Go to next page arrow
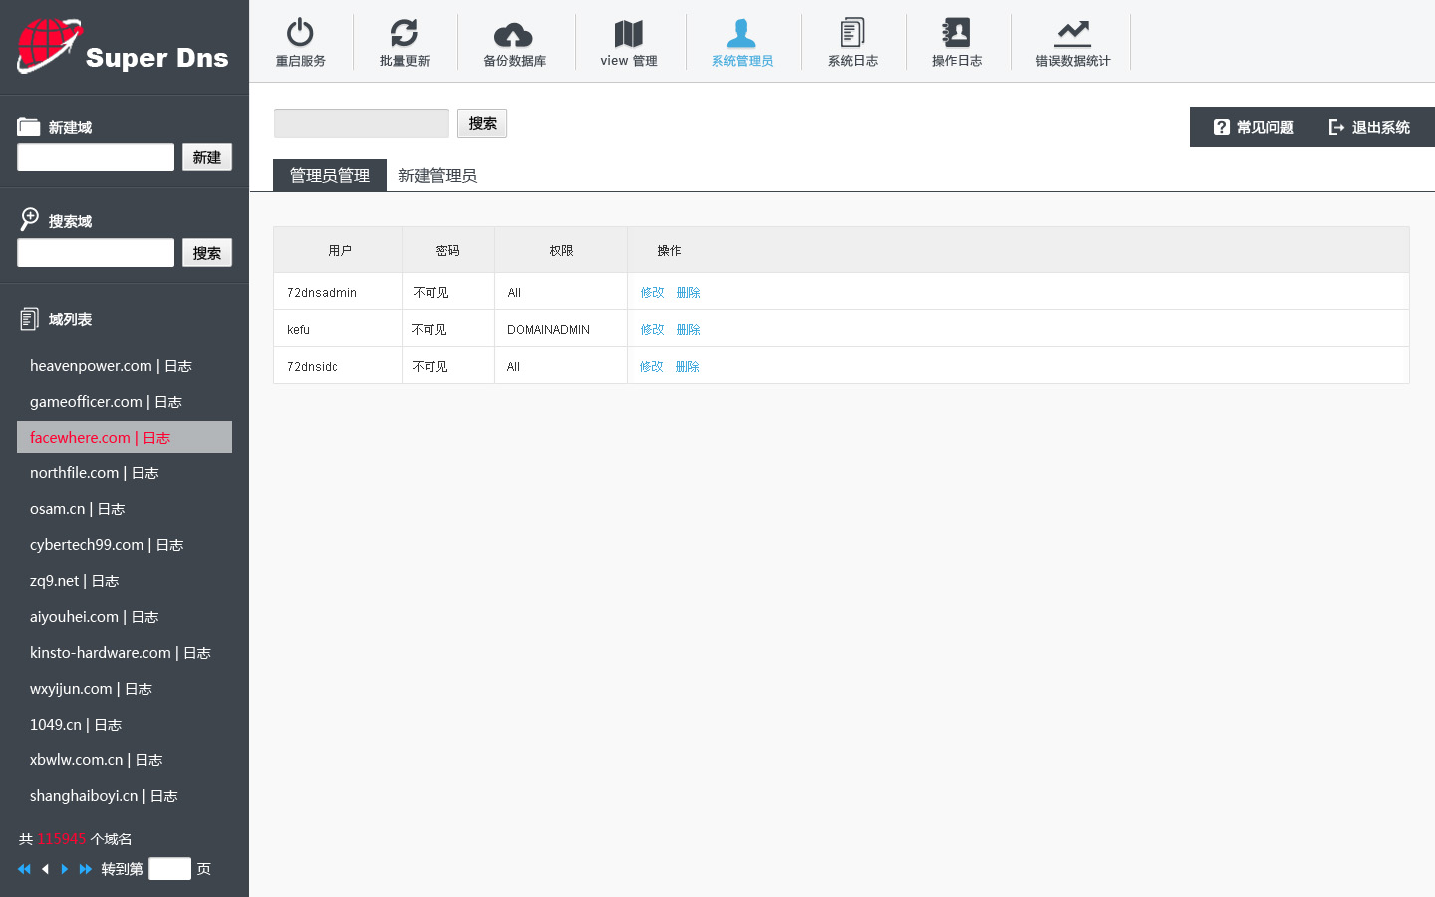This screenshot has width=1435, height=897. pos(65,869)
